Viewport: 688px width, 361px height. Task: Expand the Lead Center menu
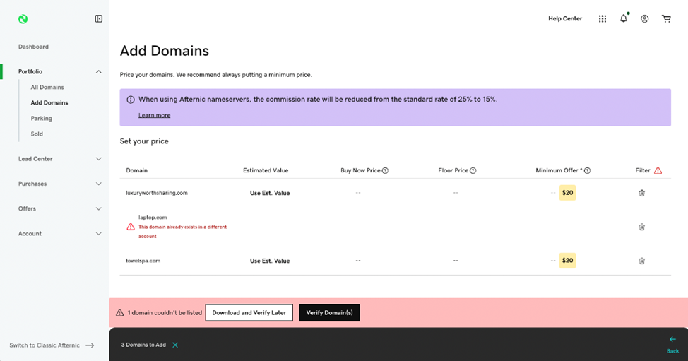click(x=99, y=159)
